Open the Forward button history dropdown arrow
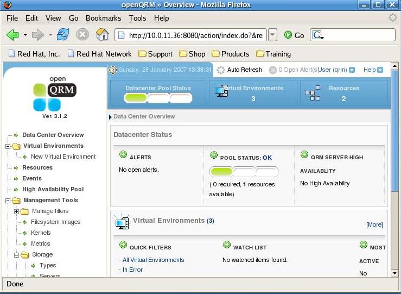This screenshot has width=401, height=294. click(50, 35)
